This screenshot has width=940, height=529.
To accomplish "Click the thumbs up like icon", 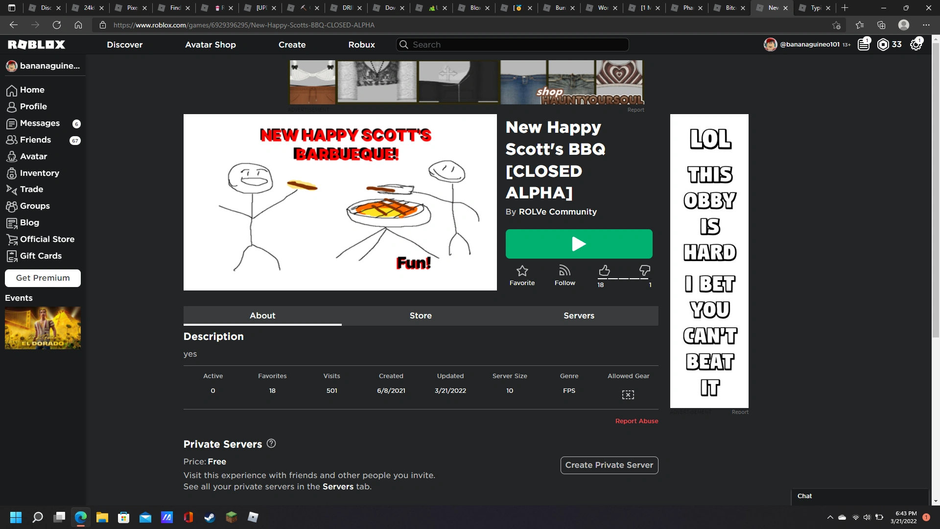I will pyautogui.click(x=604, y=271).
